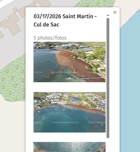Open the third, partly visible photo at the bottom
Image resolution: width=140 pixels, height=152 pixels.
tap(69, 147)
